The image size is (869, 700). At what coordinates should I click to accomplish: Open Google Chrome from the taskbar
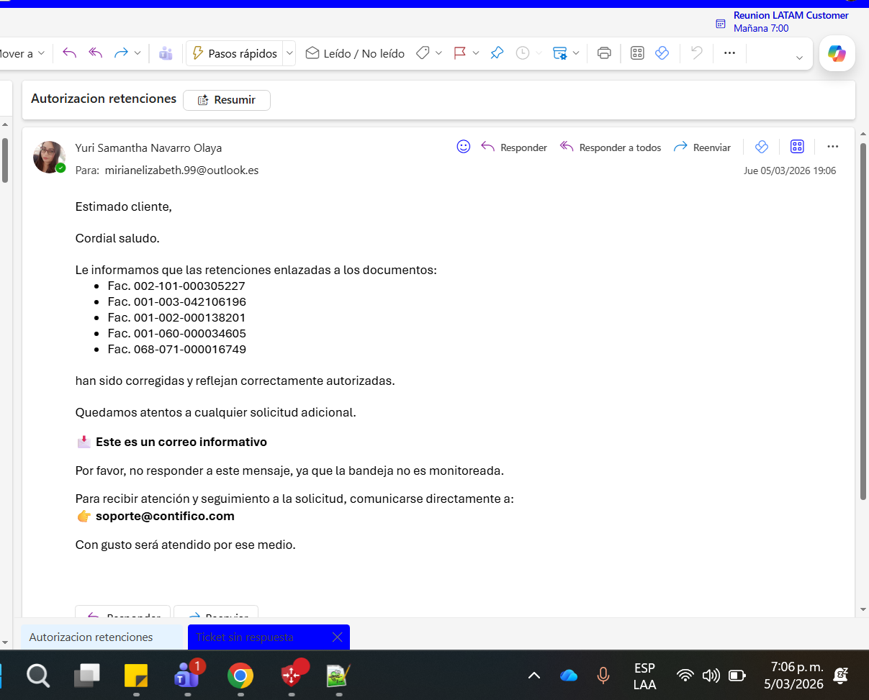240,676
